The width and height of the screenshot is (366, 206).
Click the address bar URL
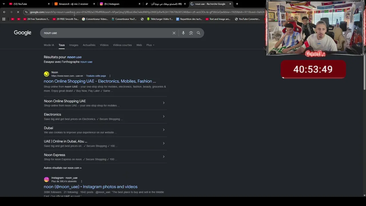pos(147,12)
